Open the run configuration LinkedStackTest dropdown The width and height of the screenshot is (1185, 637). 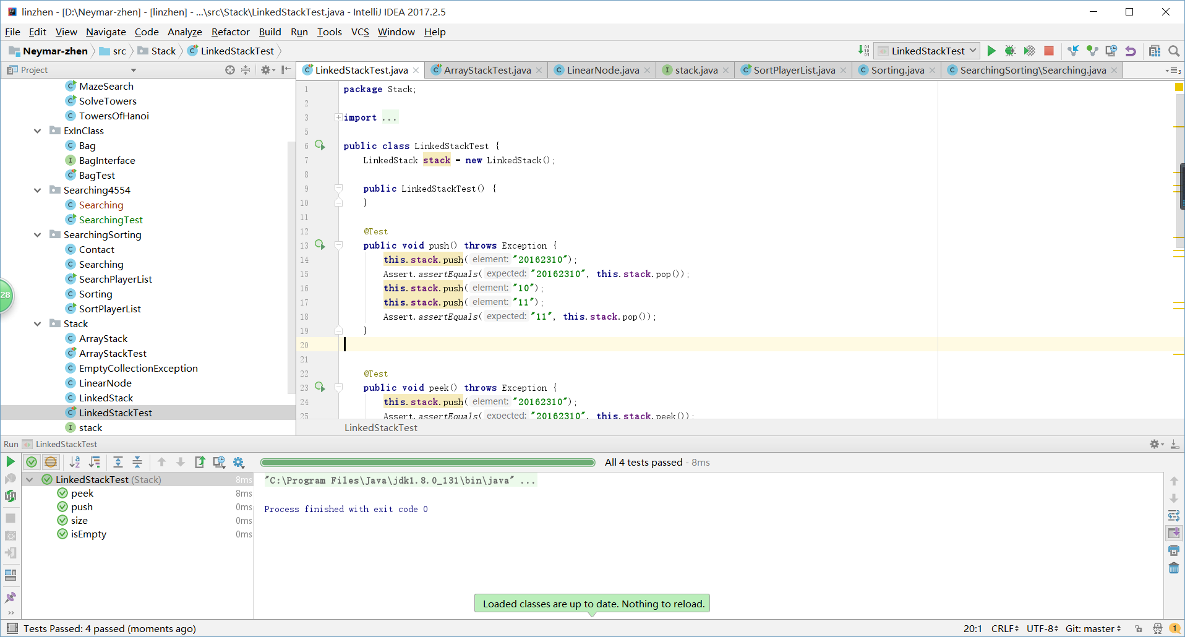pos(926,51)
